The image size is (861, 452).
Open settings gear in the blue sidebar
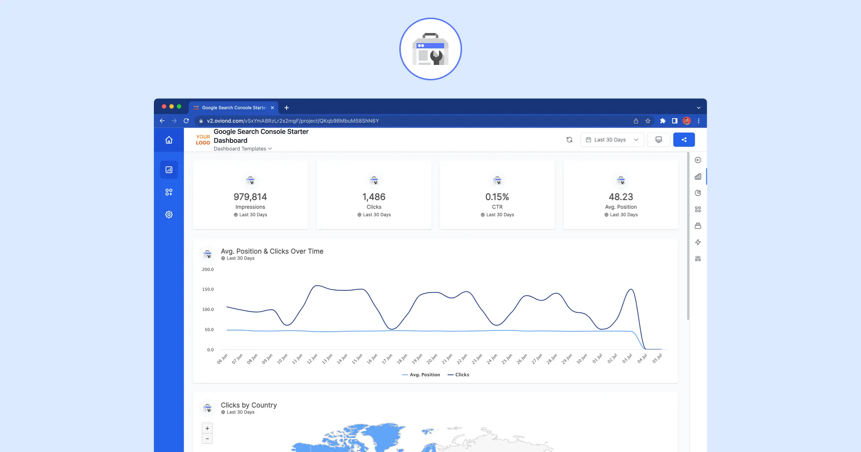point(169,215)
